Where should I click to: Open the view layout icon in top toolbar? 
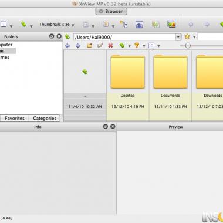(x=4, y=25)
